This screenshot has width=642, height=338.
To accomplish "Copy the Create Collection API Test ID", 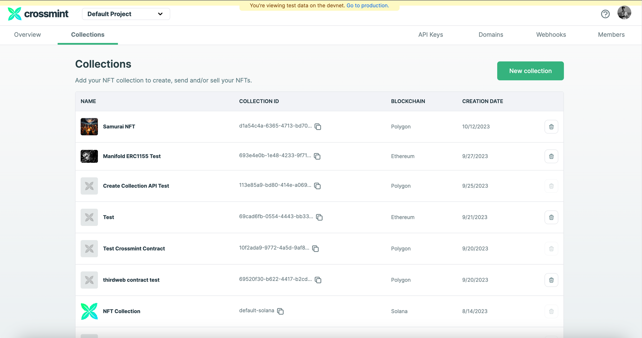I will pyautogui.click(x=317, y=186).
